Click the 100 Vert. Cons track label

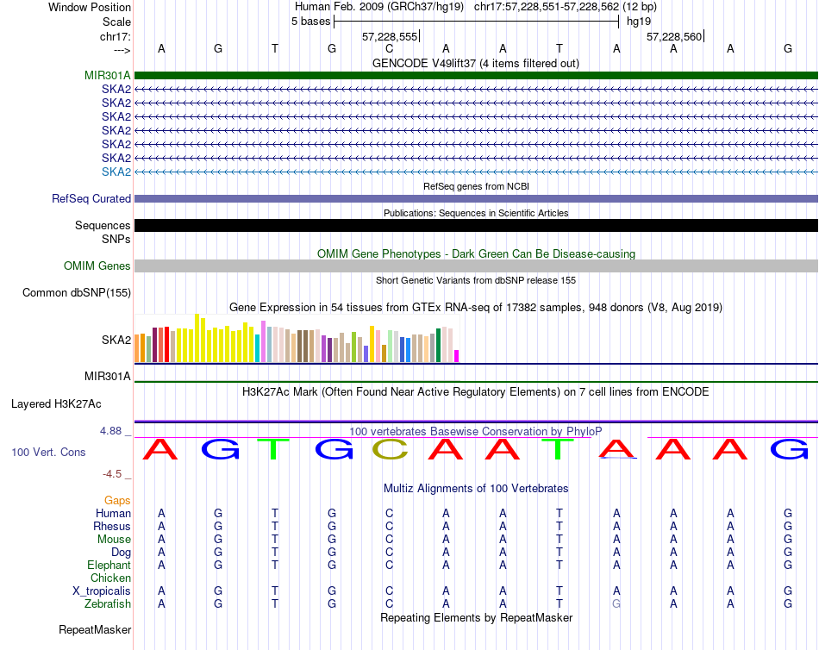coord(48,453)
